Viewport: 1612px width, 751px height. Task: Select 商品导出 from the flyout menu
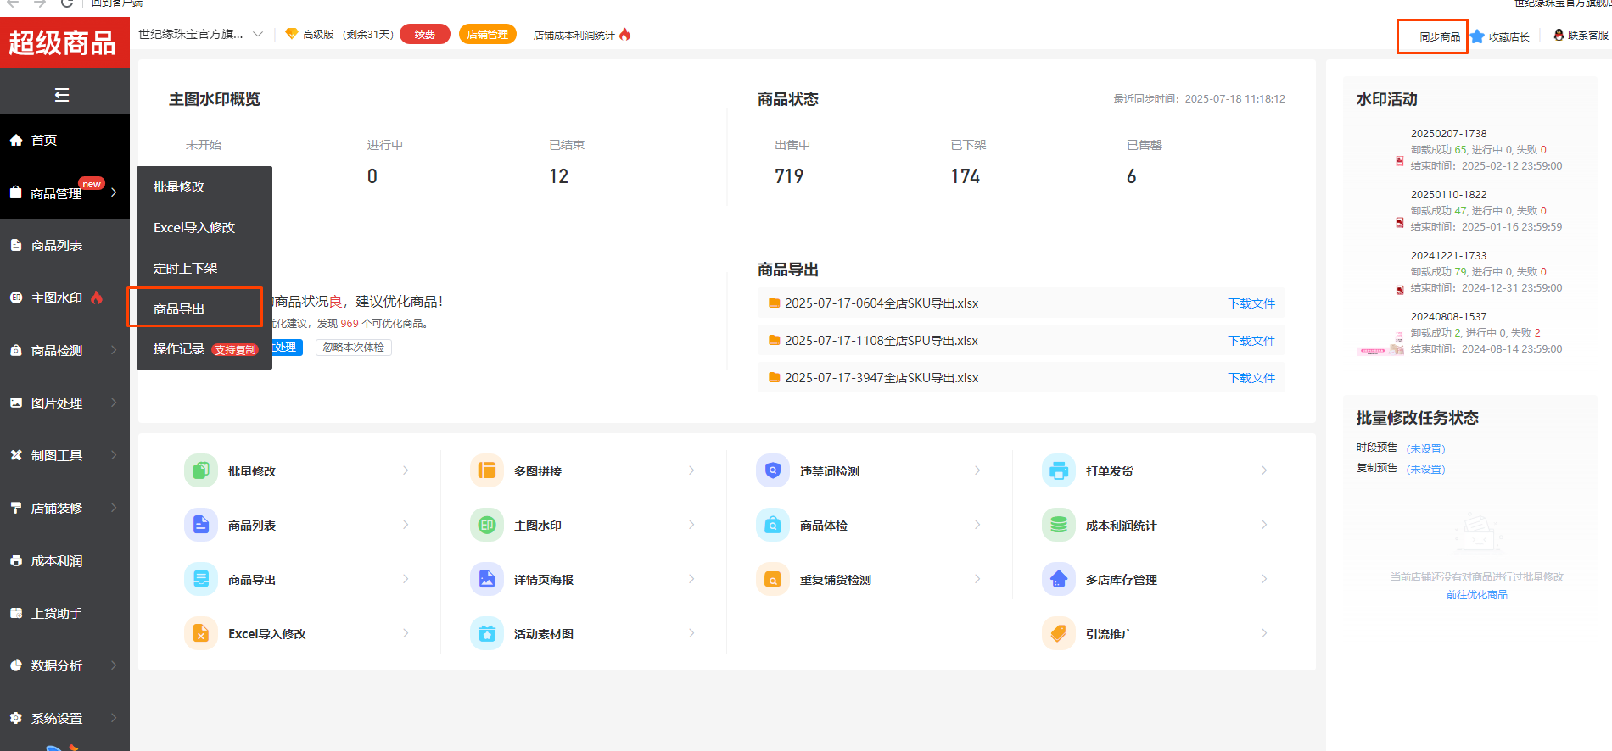pos(179,309)
